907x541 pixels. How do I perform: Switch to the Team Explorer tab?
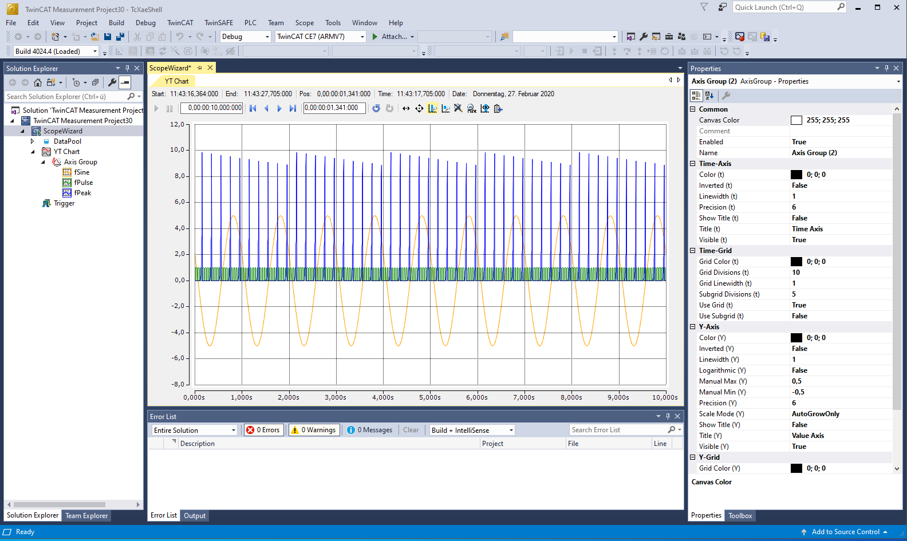pyautogui.click(x=86, y=516)
